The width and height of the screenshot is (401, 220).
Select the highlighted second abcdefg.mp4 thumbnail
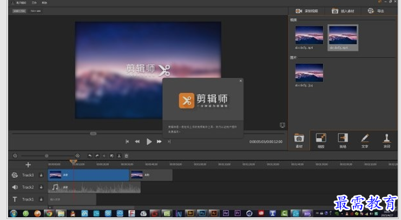tap(343, 37)
